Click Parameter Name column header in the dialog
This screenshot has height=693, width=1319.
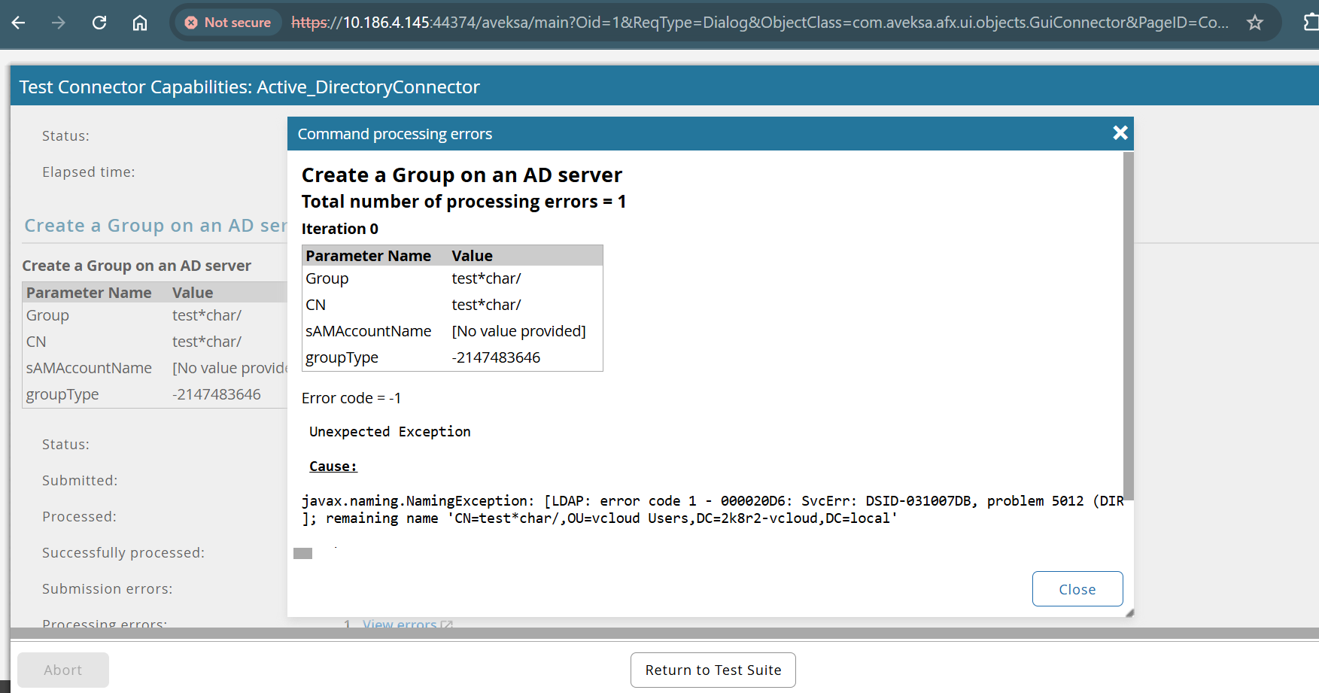click(368, 256)
